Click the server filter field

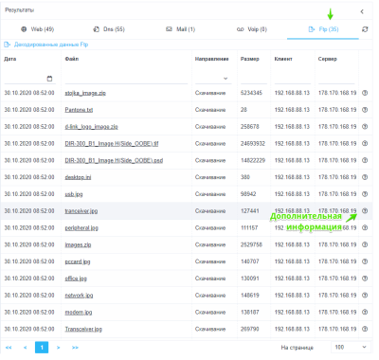coord(336,79)
